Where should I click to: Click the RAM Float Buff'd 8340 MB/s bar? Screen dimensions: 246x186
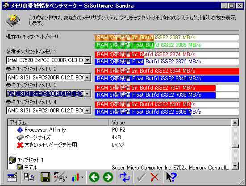point(167,79)
